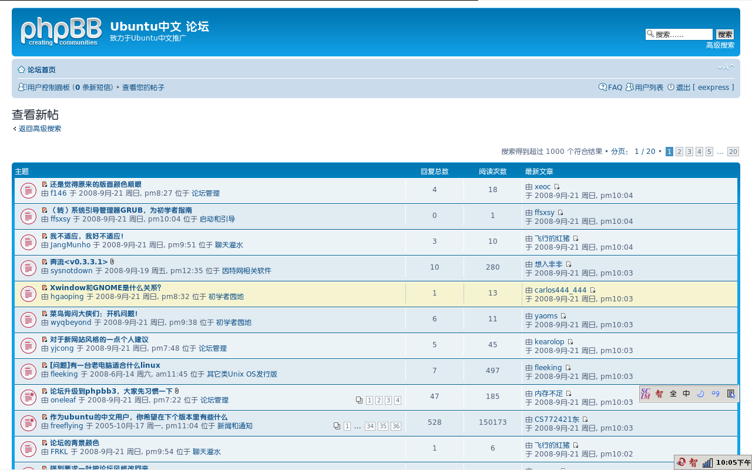Image resolution: width=752 pixels, height=470 pixels.
Task: Open 查看您的帖子 link
Action: (143, 88)
